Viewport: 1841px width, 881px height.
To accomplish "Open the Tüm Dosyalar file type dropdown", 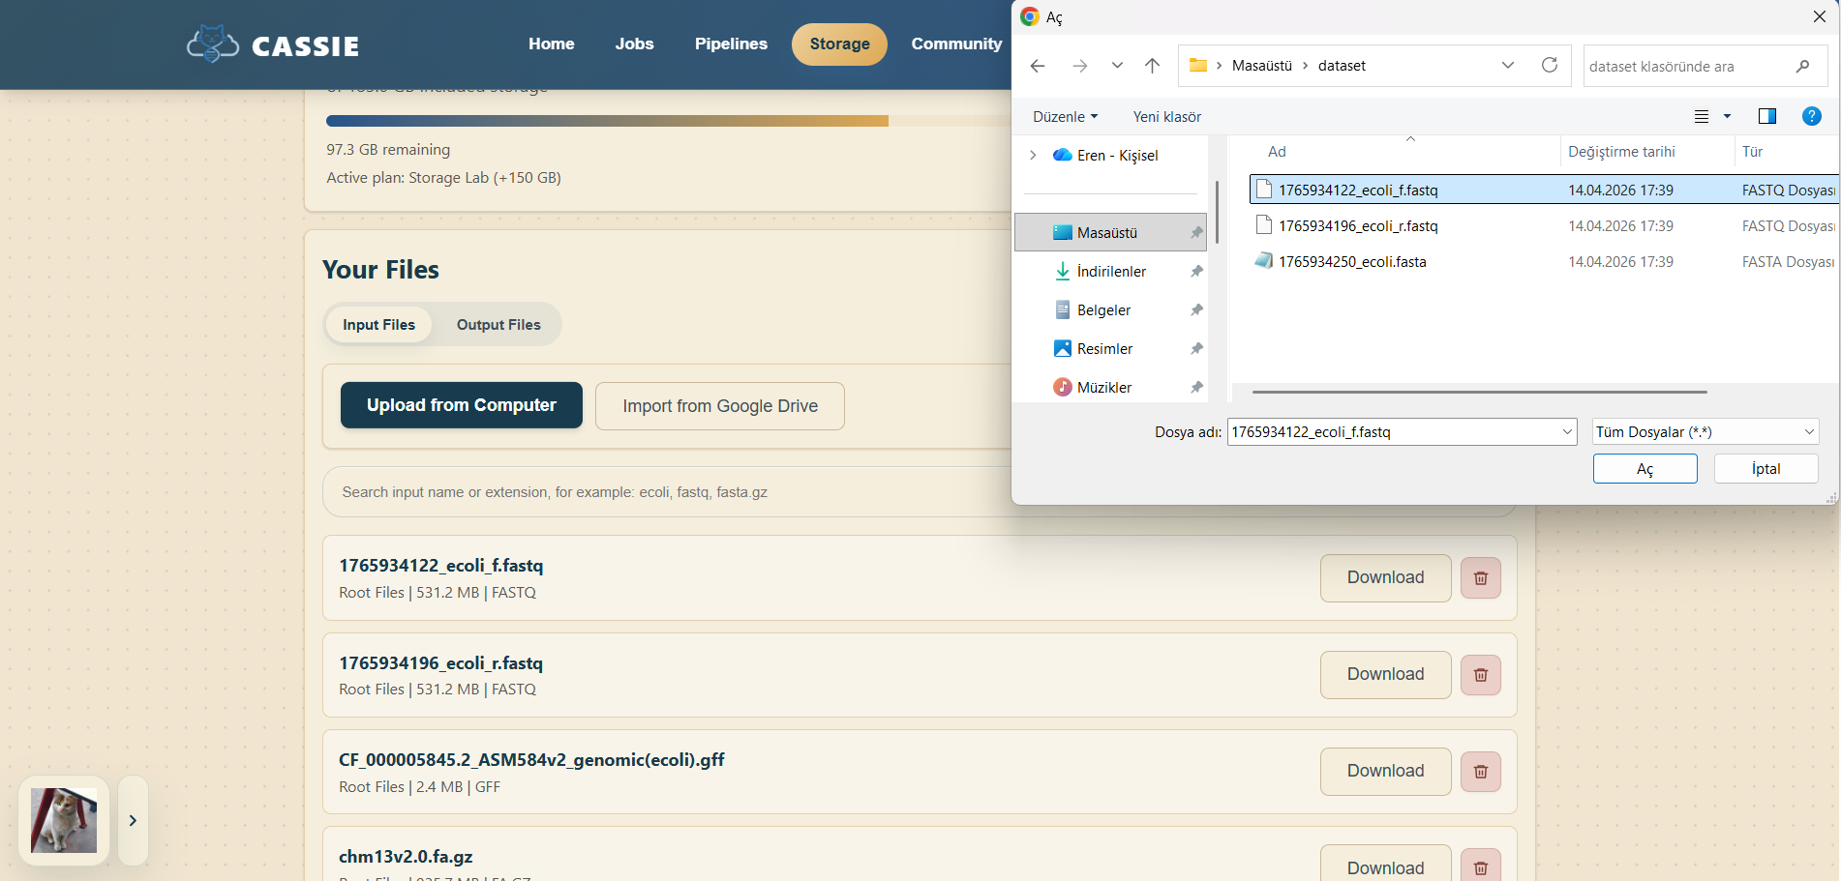I will [x=1808, y=431].
